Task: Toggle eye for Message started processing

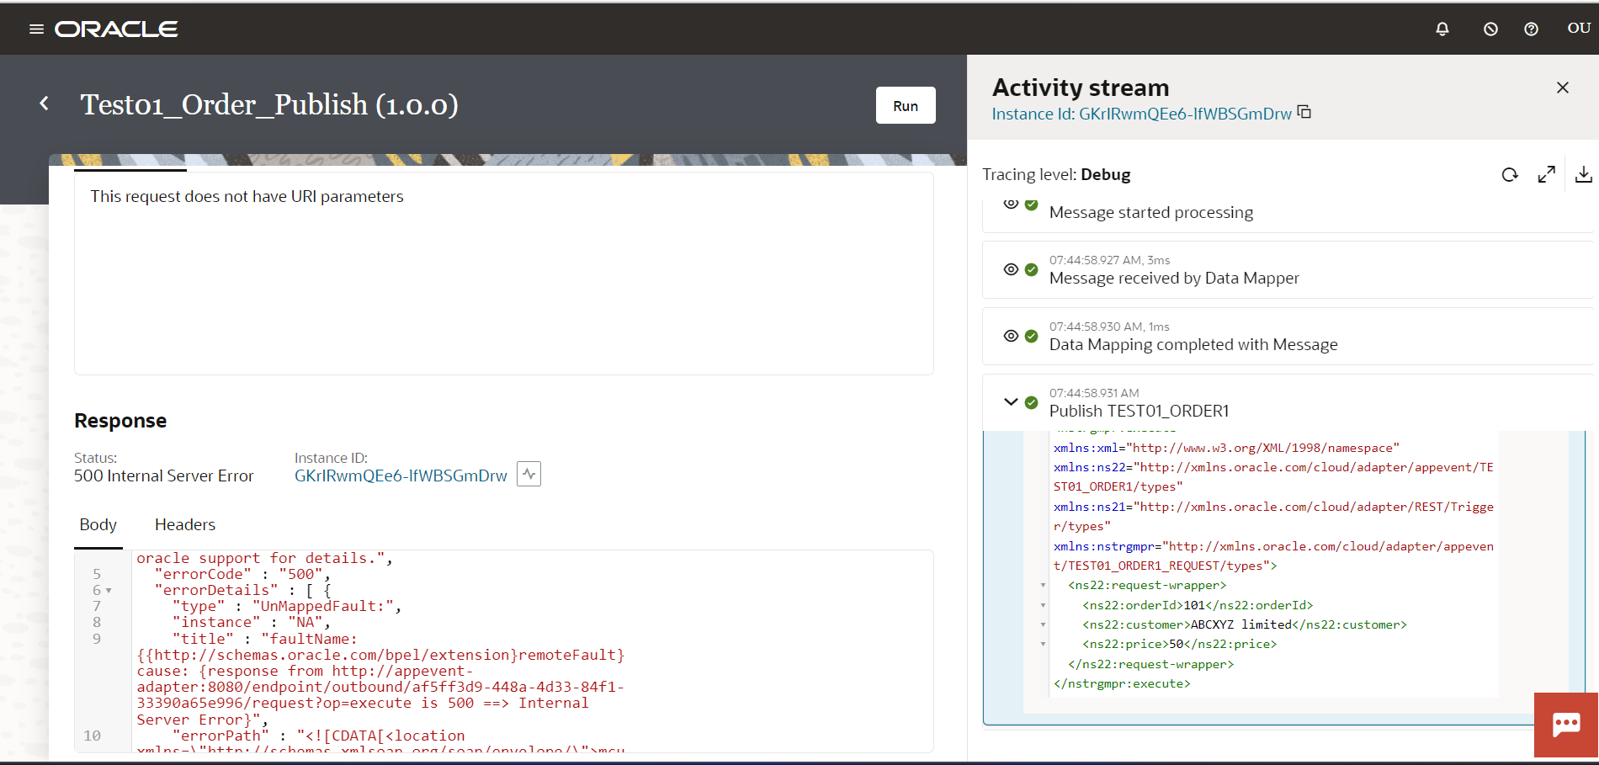Action: click(1011, 204)
